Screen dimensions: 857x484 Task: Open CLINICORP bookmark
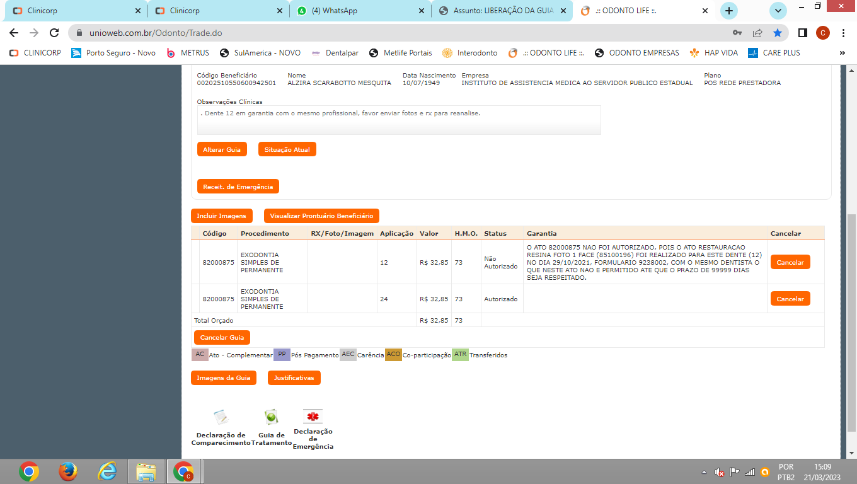[35, 53]
